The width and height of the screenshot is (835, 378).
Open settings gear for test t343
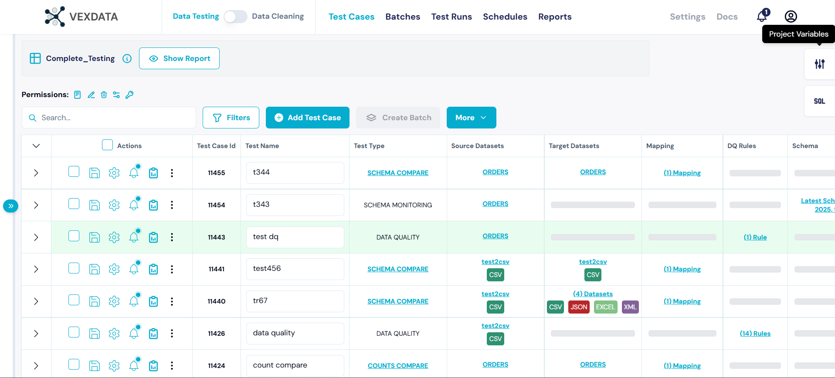pyautogui.click(x=114, y=205)
